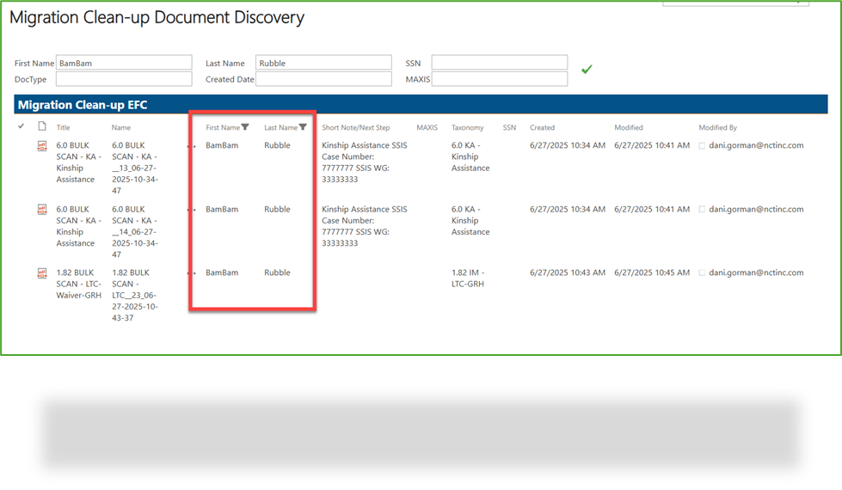842x490 pixels.
Task: Open document name LTC__23_06-27-2025-10-43-37
Action: 135,295
